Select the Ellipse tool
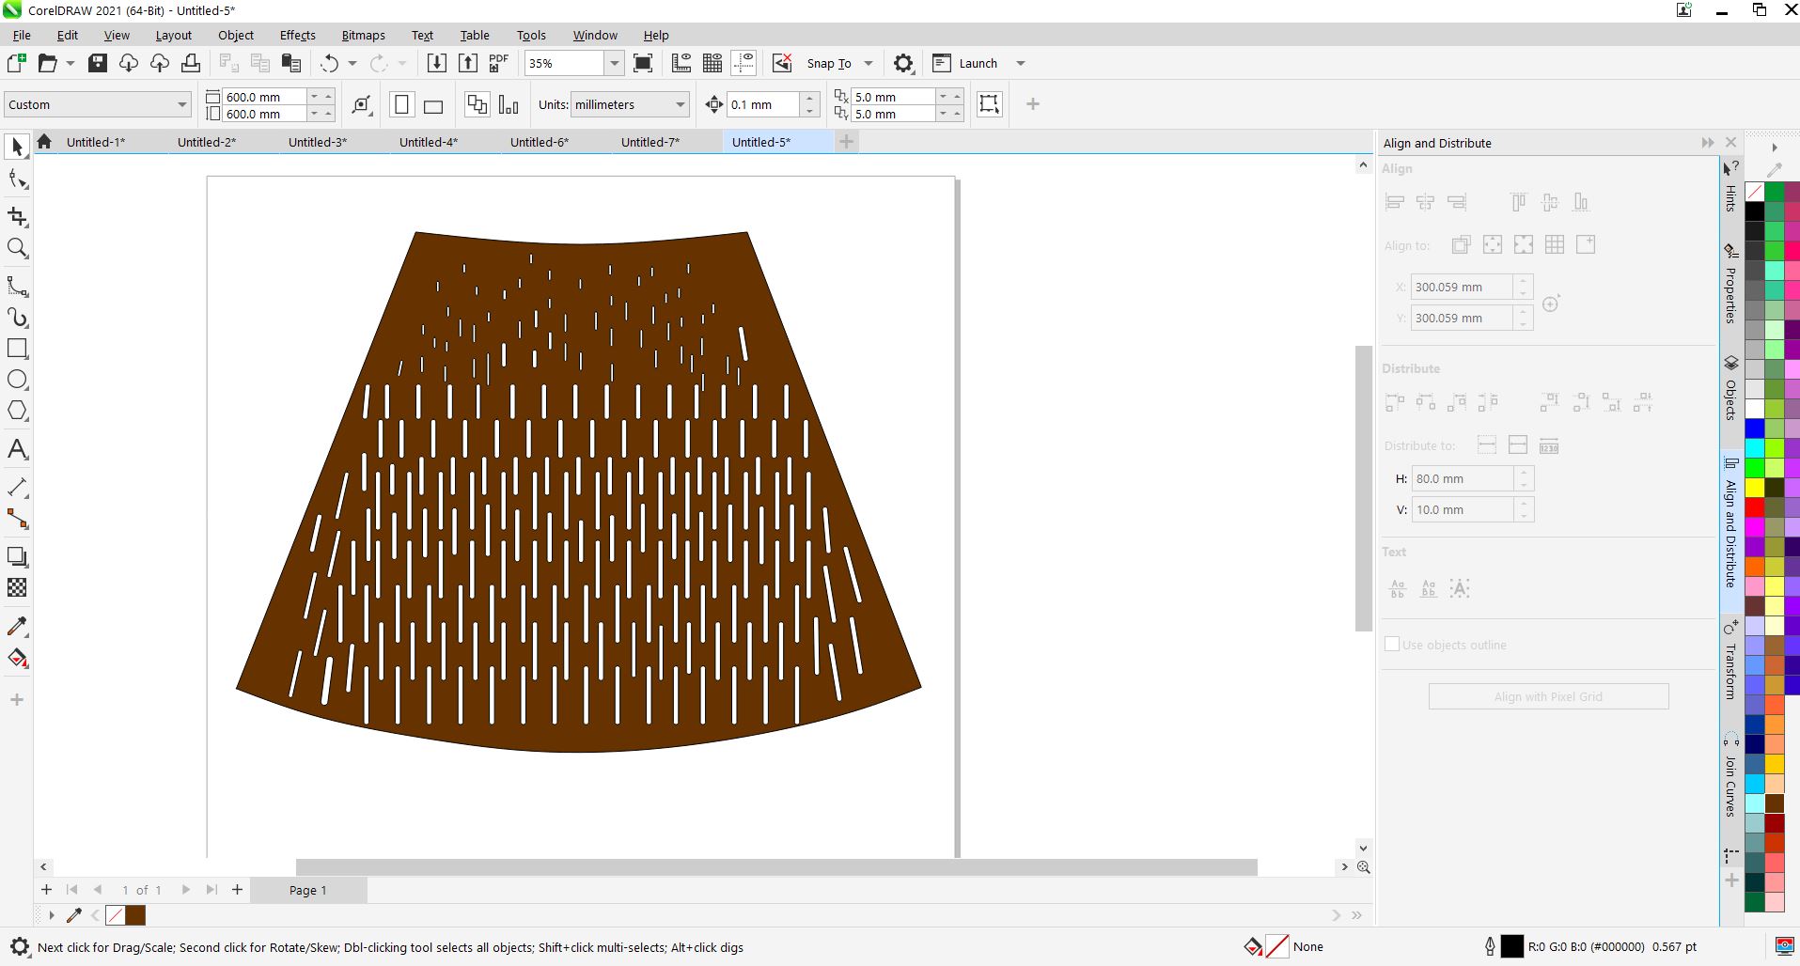The image size is (1800, 966). coord(17,380)
